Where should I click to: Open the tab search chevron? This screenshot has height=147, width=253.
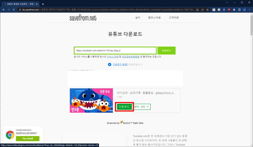click(x=227, y=2)
